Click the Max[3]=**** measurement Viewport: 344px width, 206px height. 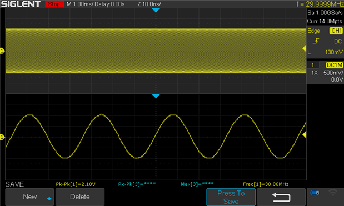[x=197, y=184]
